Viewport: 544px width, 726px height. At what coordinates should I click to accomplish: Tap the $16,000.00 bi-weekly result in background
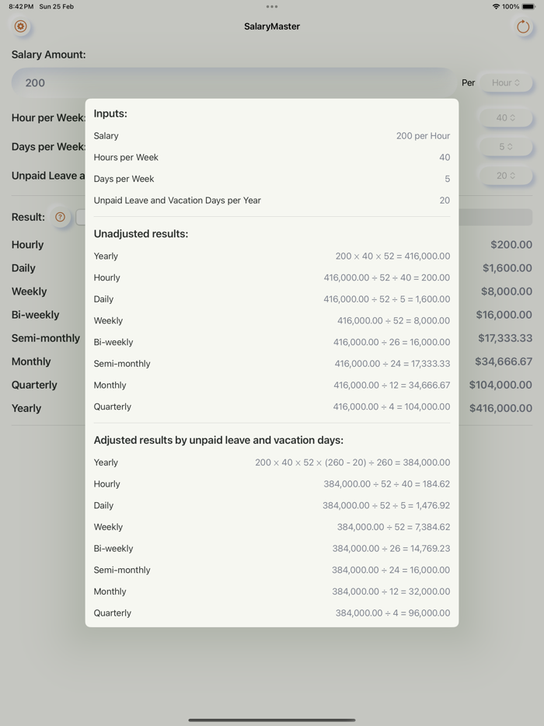click(x=504, y=315)
